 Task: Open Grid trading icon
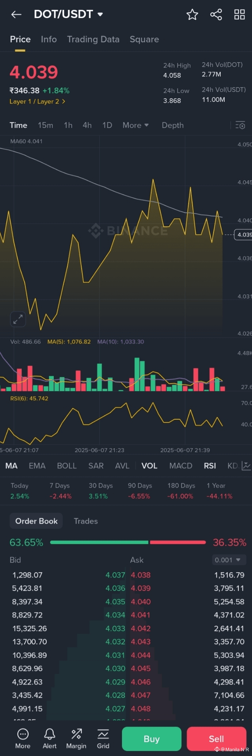(x=103, y=739)
